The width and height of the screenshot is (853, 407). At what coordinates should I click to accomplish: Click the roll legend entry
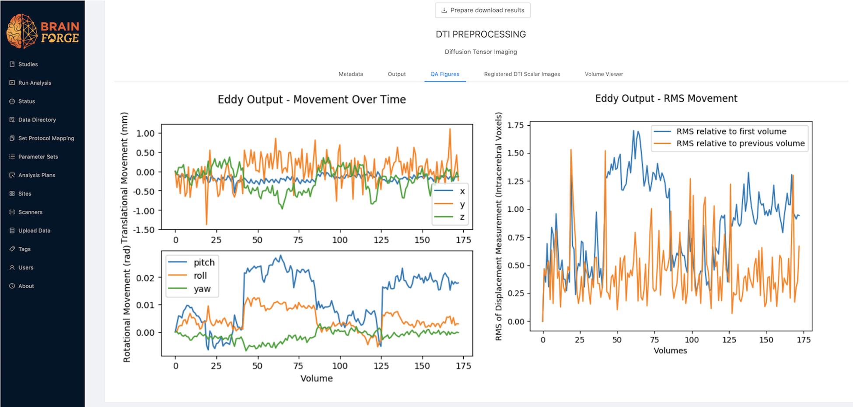[188, 275]
